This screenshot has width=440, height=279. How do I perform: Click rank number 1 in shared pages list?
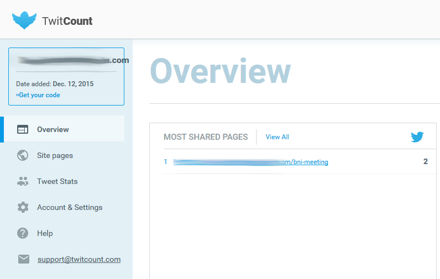point(166,162)
